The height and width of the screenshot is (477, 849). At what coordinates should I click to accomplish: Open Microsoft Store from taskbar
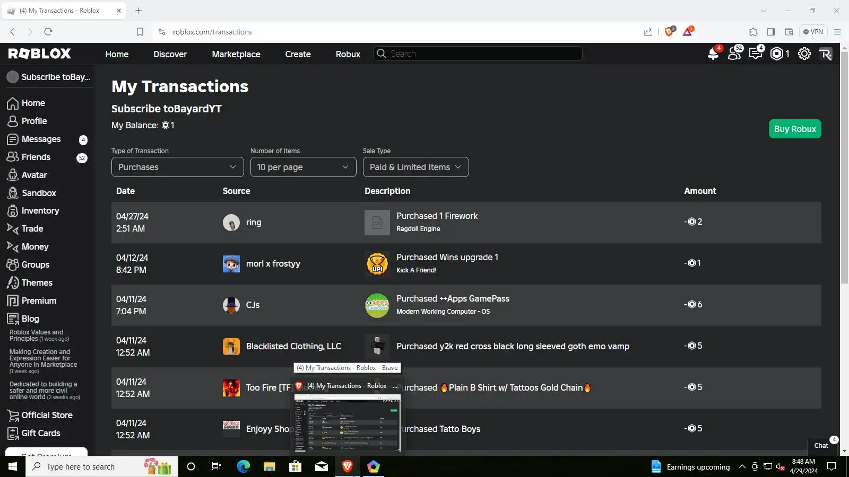pyautogui.click(x=296, y=466)
